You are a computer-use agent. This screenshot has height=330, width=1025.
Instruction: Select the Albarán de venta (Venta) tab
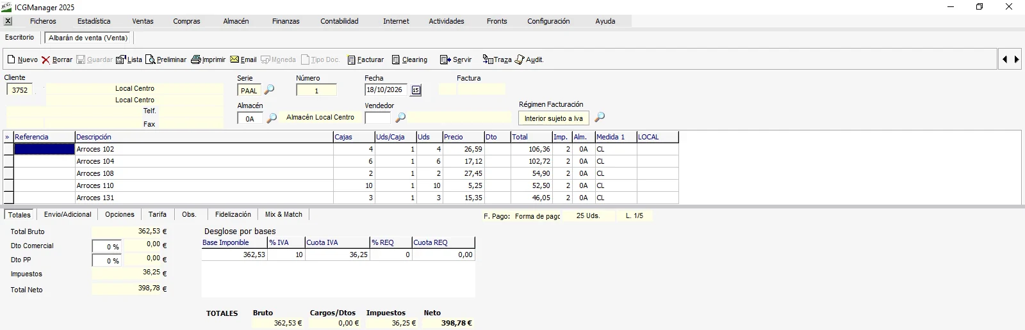(x=88, y=38)
